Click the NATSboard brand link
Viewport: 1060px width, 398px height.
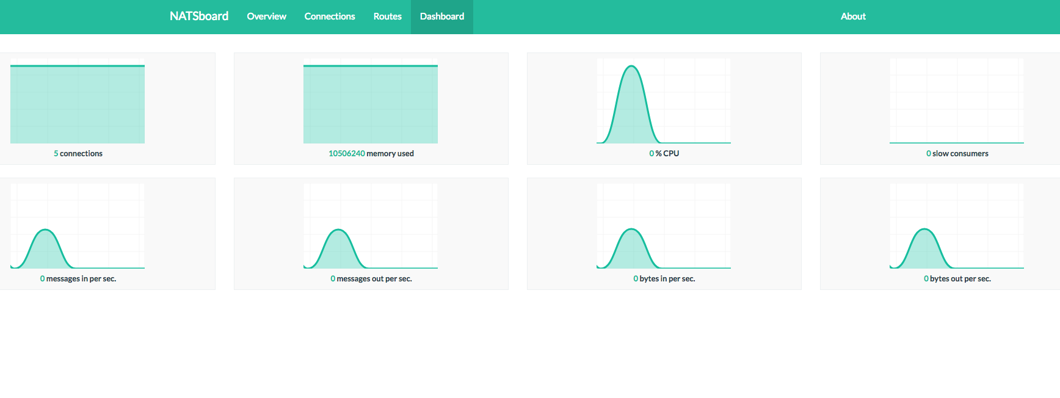199,16
